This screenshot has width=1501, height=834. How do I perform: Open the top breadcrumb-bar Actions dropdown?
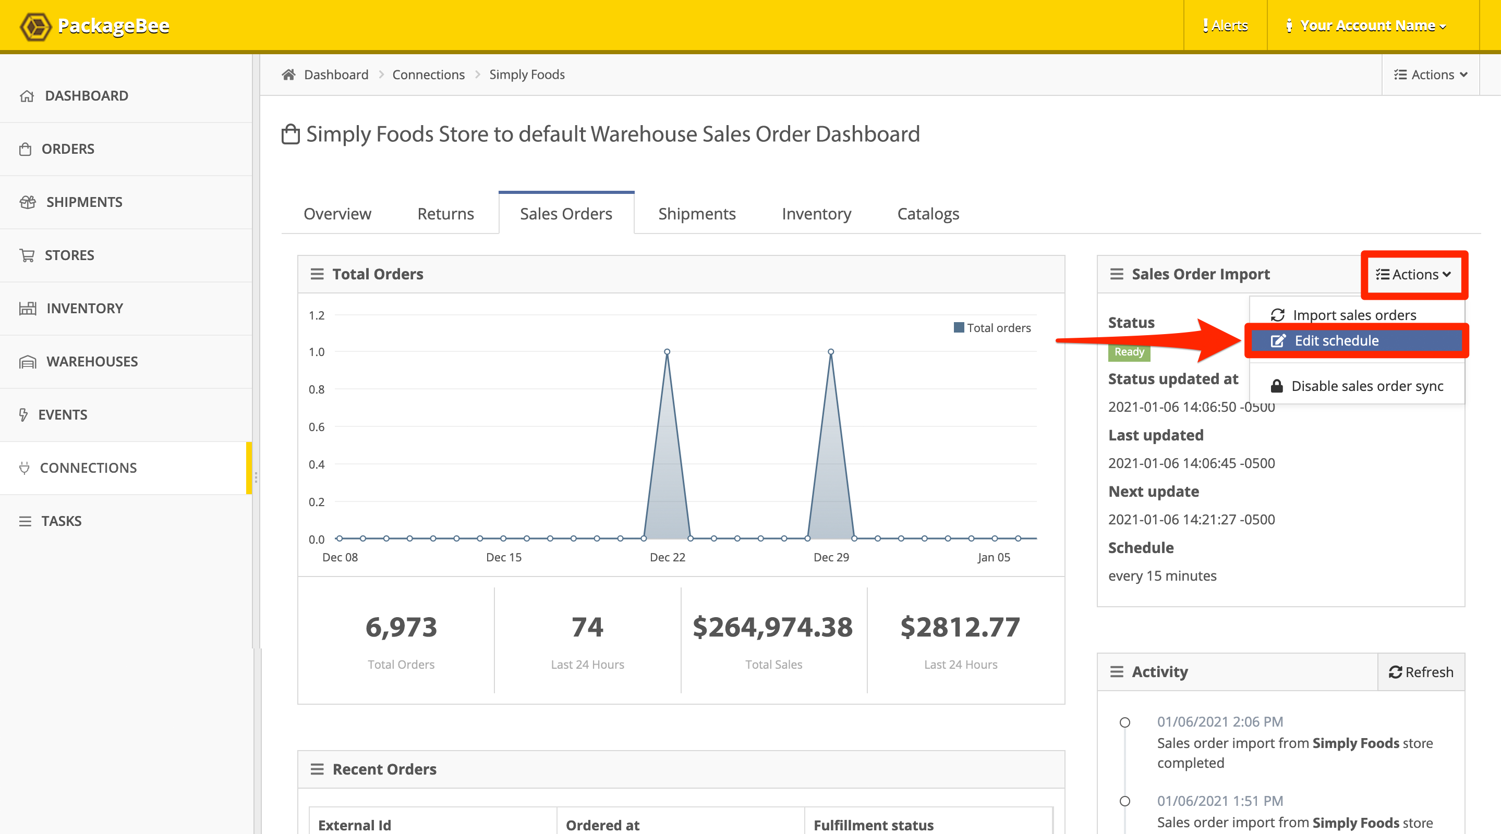click(x=1431, y=75)
